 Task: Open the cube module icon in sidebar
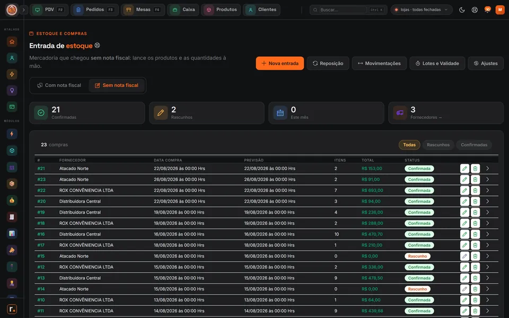pyautogui.click(x=12, y=151)
